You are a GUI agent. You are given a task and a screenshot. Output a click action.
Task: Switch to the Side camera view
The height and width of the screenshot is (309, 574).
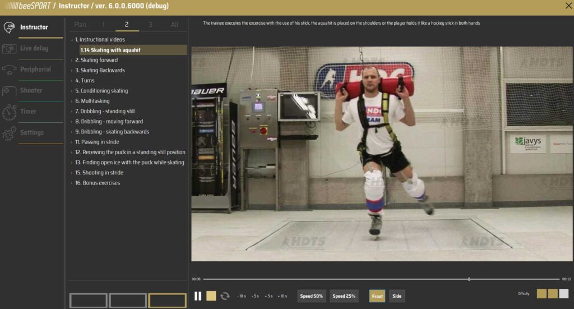[x=397, y=296]
